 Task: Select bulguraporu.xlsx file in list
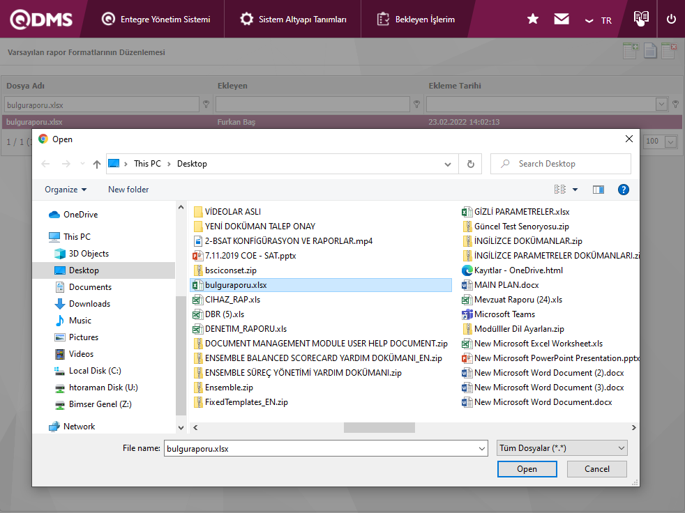pos(236,285)
